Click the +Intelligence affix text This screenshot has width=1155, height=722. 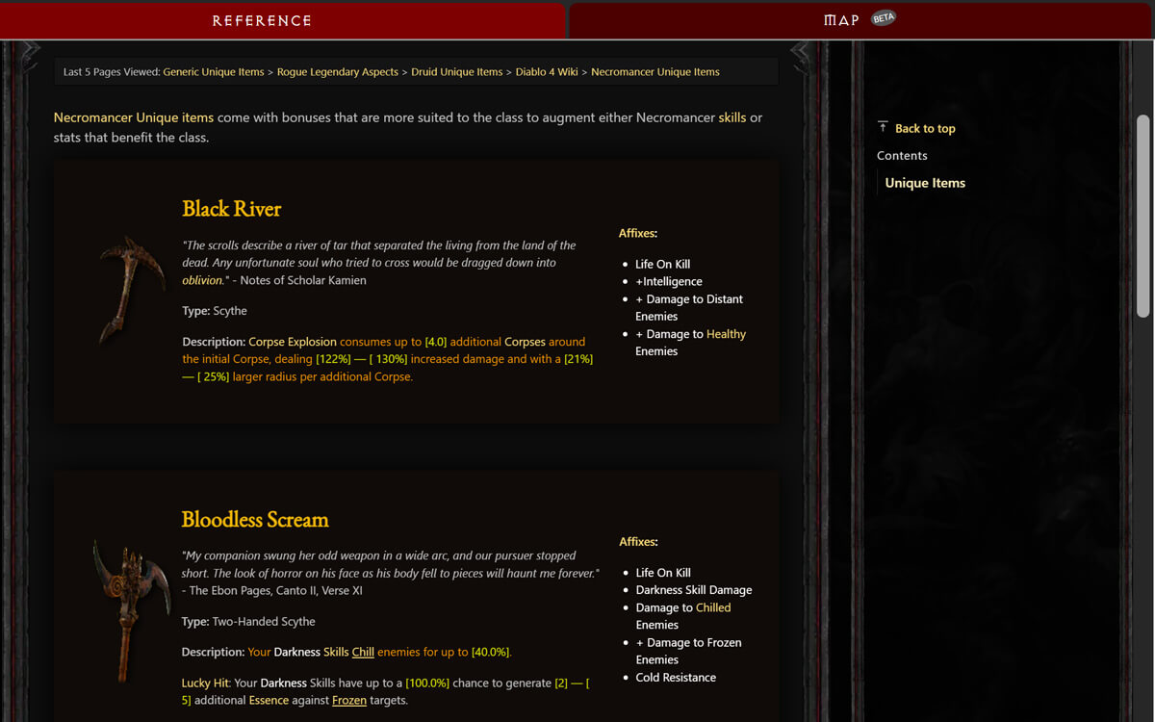coord(669,281)
